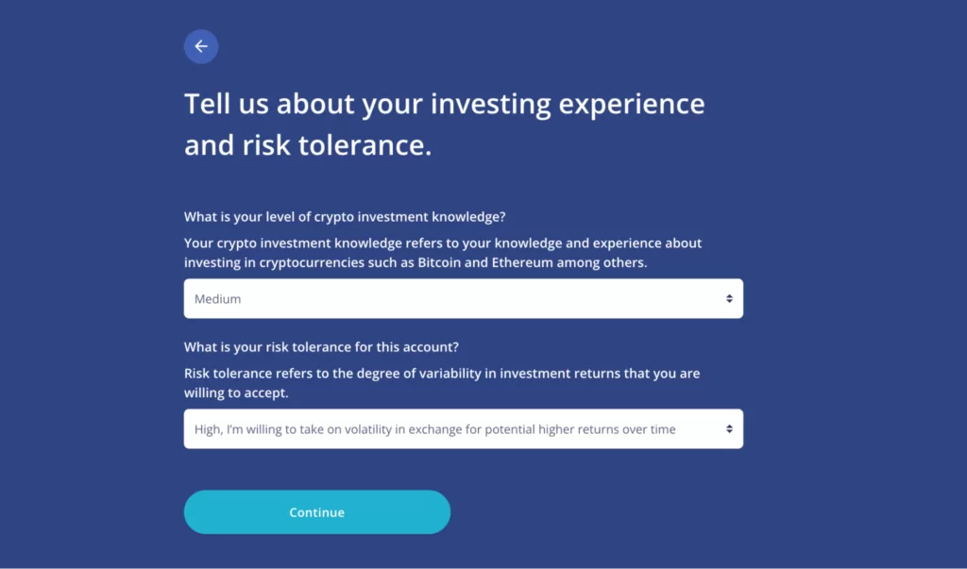Select the field showing High risk tolerance

pos(463,427)
